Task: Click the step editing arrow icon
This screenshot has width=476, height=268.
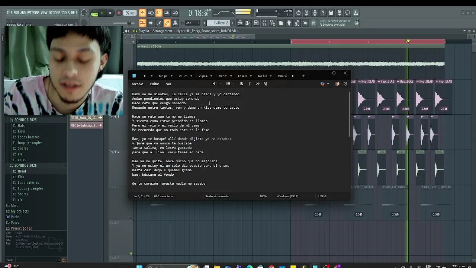Action: (151, 23)
